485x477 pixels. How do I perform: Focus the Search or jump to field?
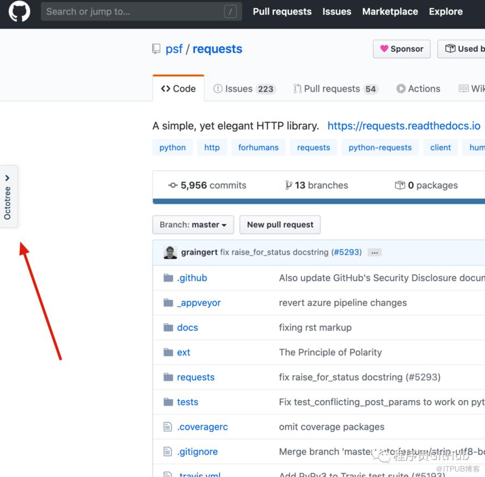pos(141,11)
